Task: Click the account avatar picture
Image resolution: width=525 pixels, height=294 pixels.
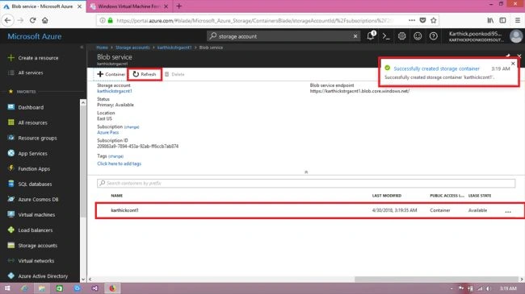Action: click(516, 36)
